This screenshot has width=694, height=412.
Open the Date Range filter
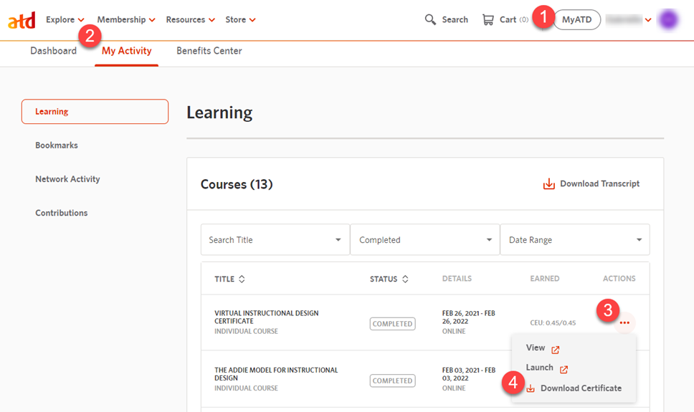[575, 240]
